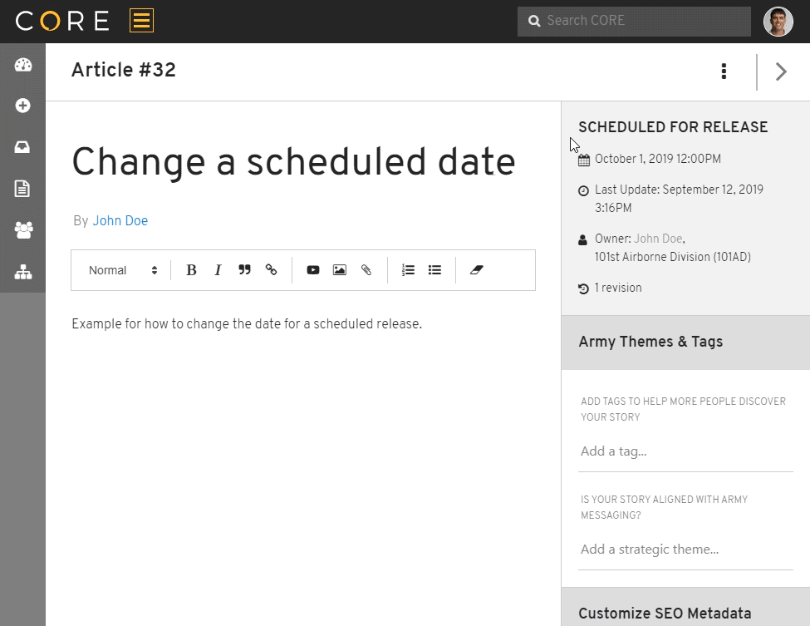
Task: Attach a file with paperclip icon
Action: point(366,270)
